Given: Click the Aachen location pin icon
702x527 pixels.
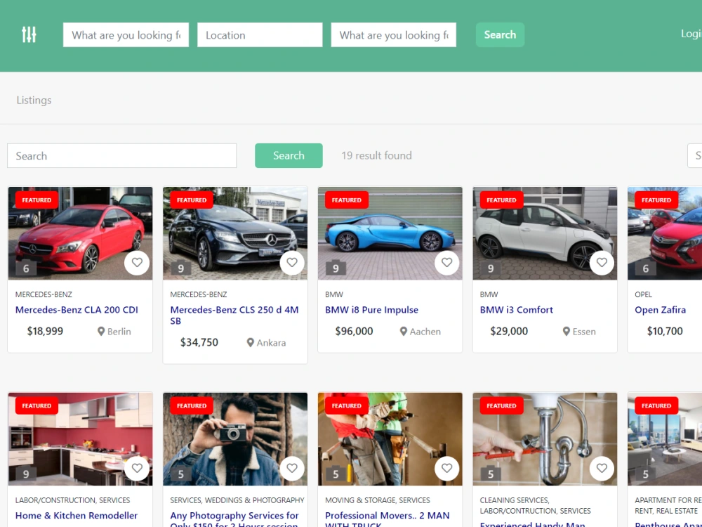Looking at the screenshot, I should coord(404,332).
